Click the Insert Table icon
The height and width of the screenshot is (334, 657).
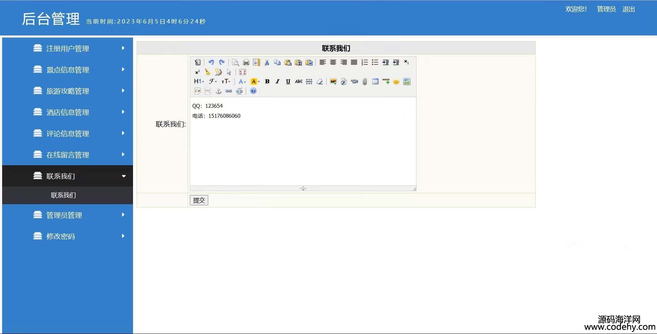[x=375, y=82]
